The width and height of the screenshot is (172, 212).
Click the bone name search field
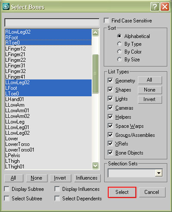click(52, 22)
